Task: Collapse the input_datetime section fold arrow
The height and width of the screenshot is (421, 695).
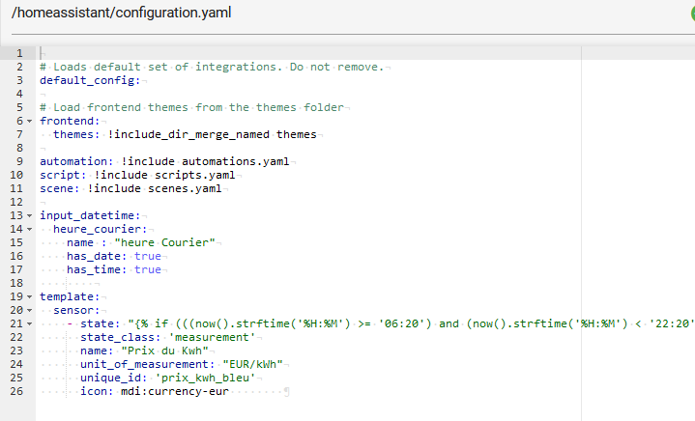Action: pyautogui.click(x=29, y=215)
